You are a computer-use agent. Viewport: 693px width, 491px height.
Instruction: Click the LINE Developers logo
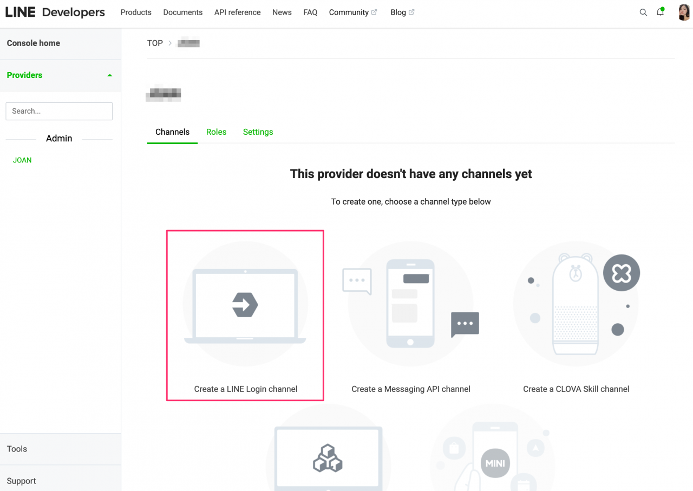[55, 12]
